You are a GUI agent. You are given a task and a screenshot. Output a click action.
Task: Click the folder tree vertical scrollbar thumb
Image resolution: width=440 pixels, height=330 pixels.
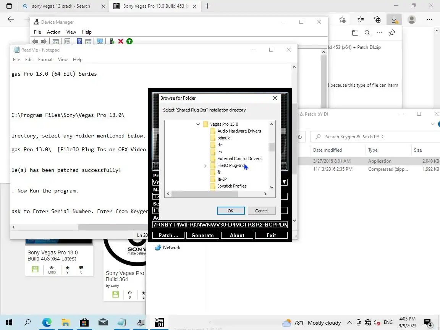pyautogui.click(x=272, y=147)
